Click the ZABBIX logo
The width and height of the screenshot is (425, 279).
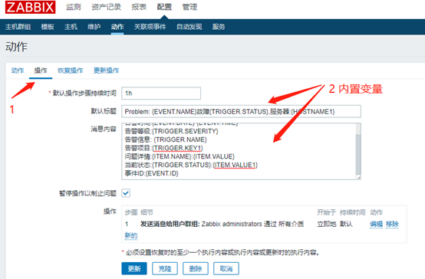31,7
